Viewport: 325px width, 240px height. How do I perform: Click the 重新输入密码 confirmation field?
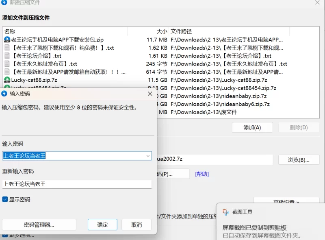[x=77, y=184]
